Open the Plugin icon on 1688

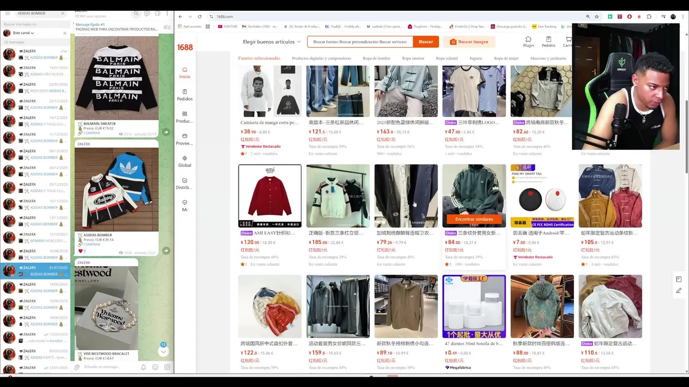(x=528, y=41)
